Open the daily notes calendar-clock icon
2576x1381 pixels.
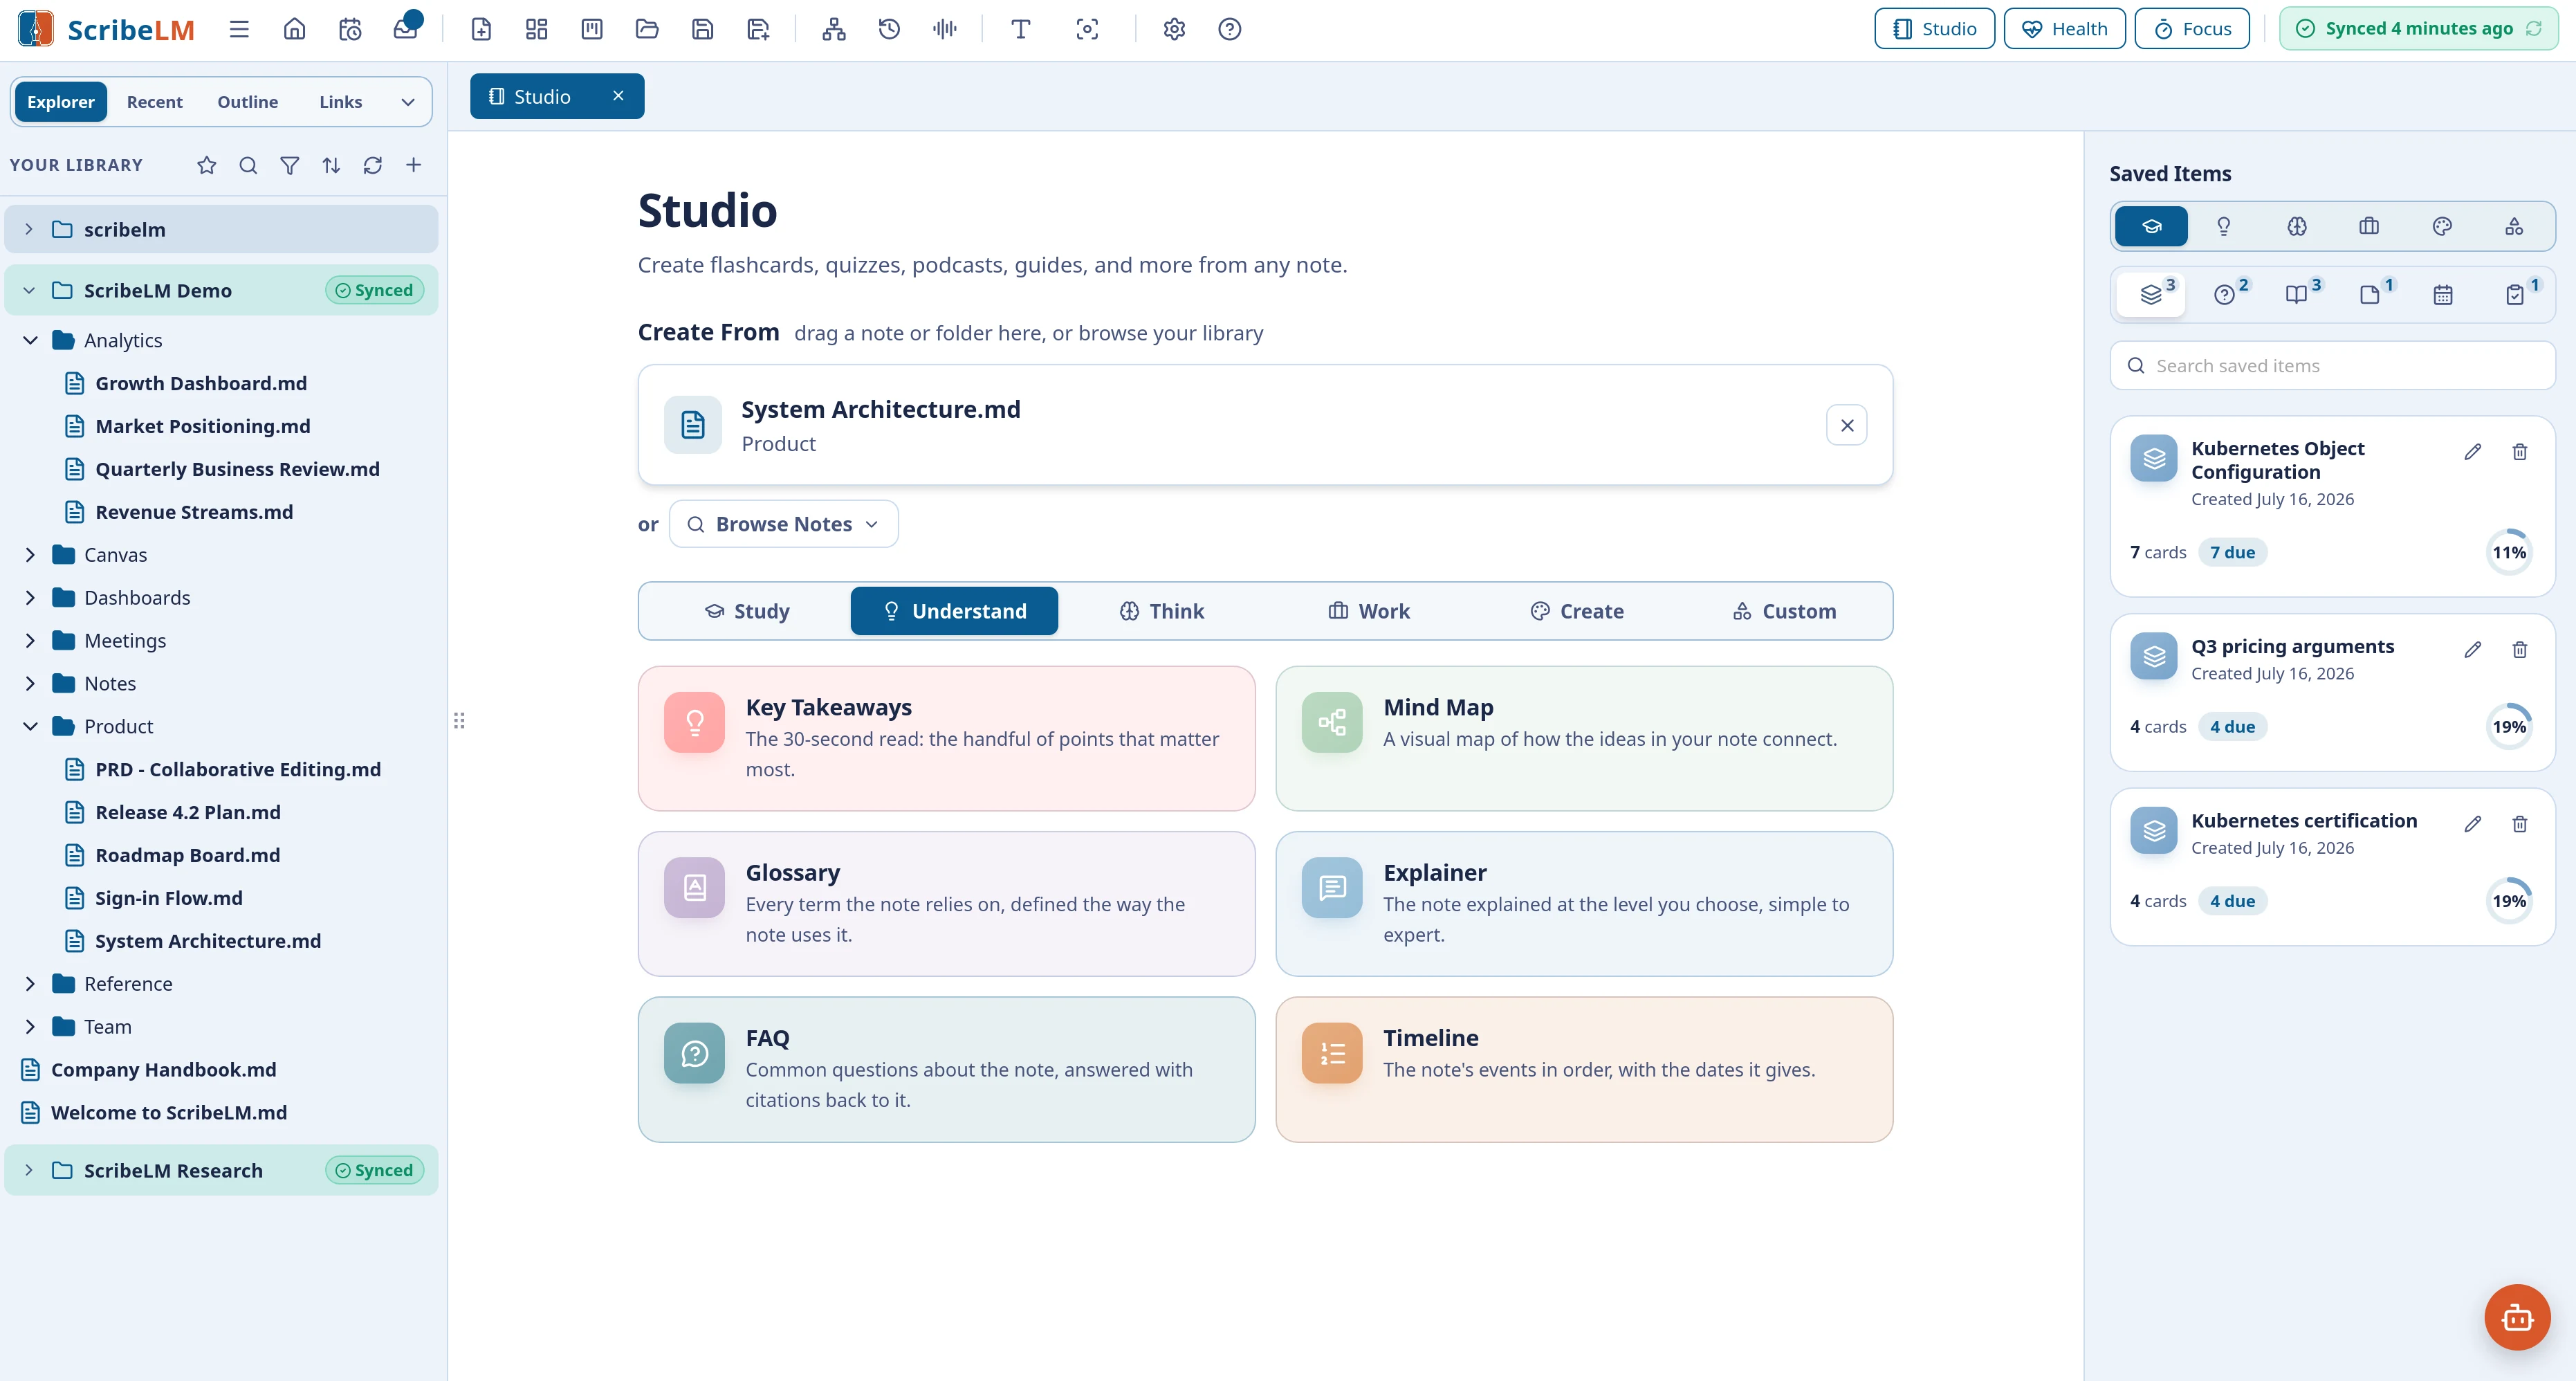tap(350, 29)
